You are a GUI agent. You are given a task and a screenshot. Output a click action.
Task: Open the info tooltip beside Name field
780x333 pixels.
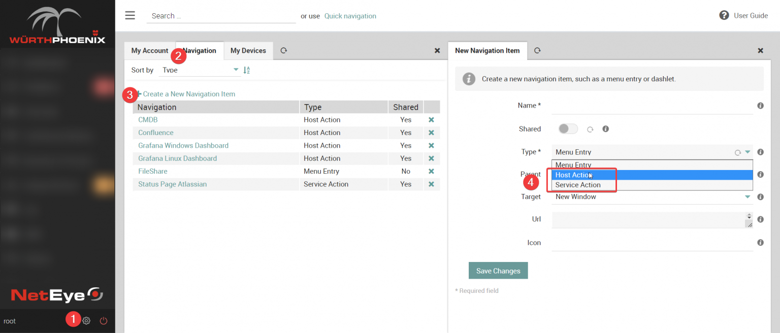[760, 105]
